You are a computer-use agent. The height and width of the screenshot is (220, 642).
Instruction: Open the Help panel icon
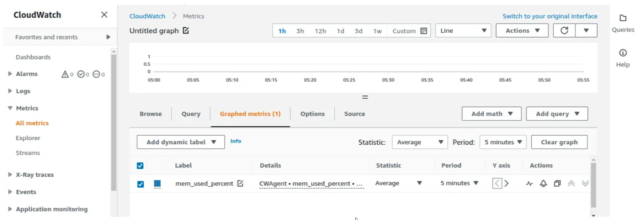tap(623, 53)
